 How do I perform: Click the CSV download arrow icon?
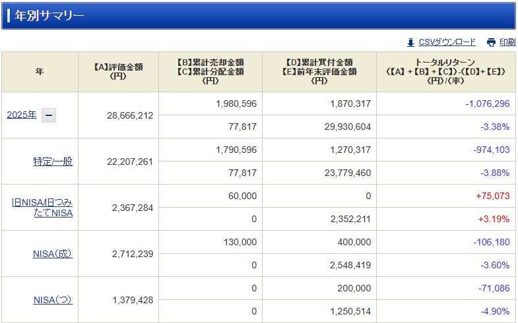click(410, 43)
